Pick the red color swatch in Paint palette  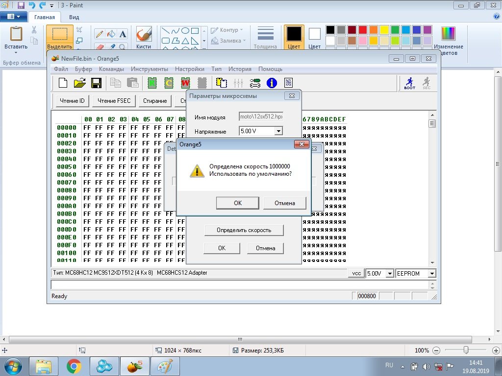click(x=363, y=30)
